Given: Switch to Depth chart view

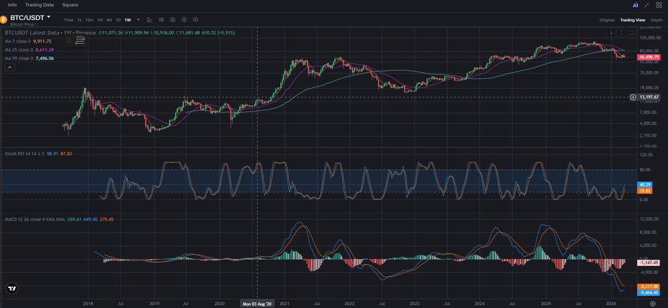Looking at the screenshot, I should [x=656, y=20].
